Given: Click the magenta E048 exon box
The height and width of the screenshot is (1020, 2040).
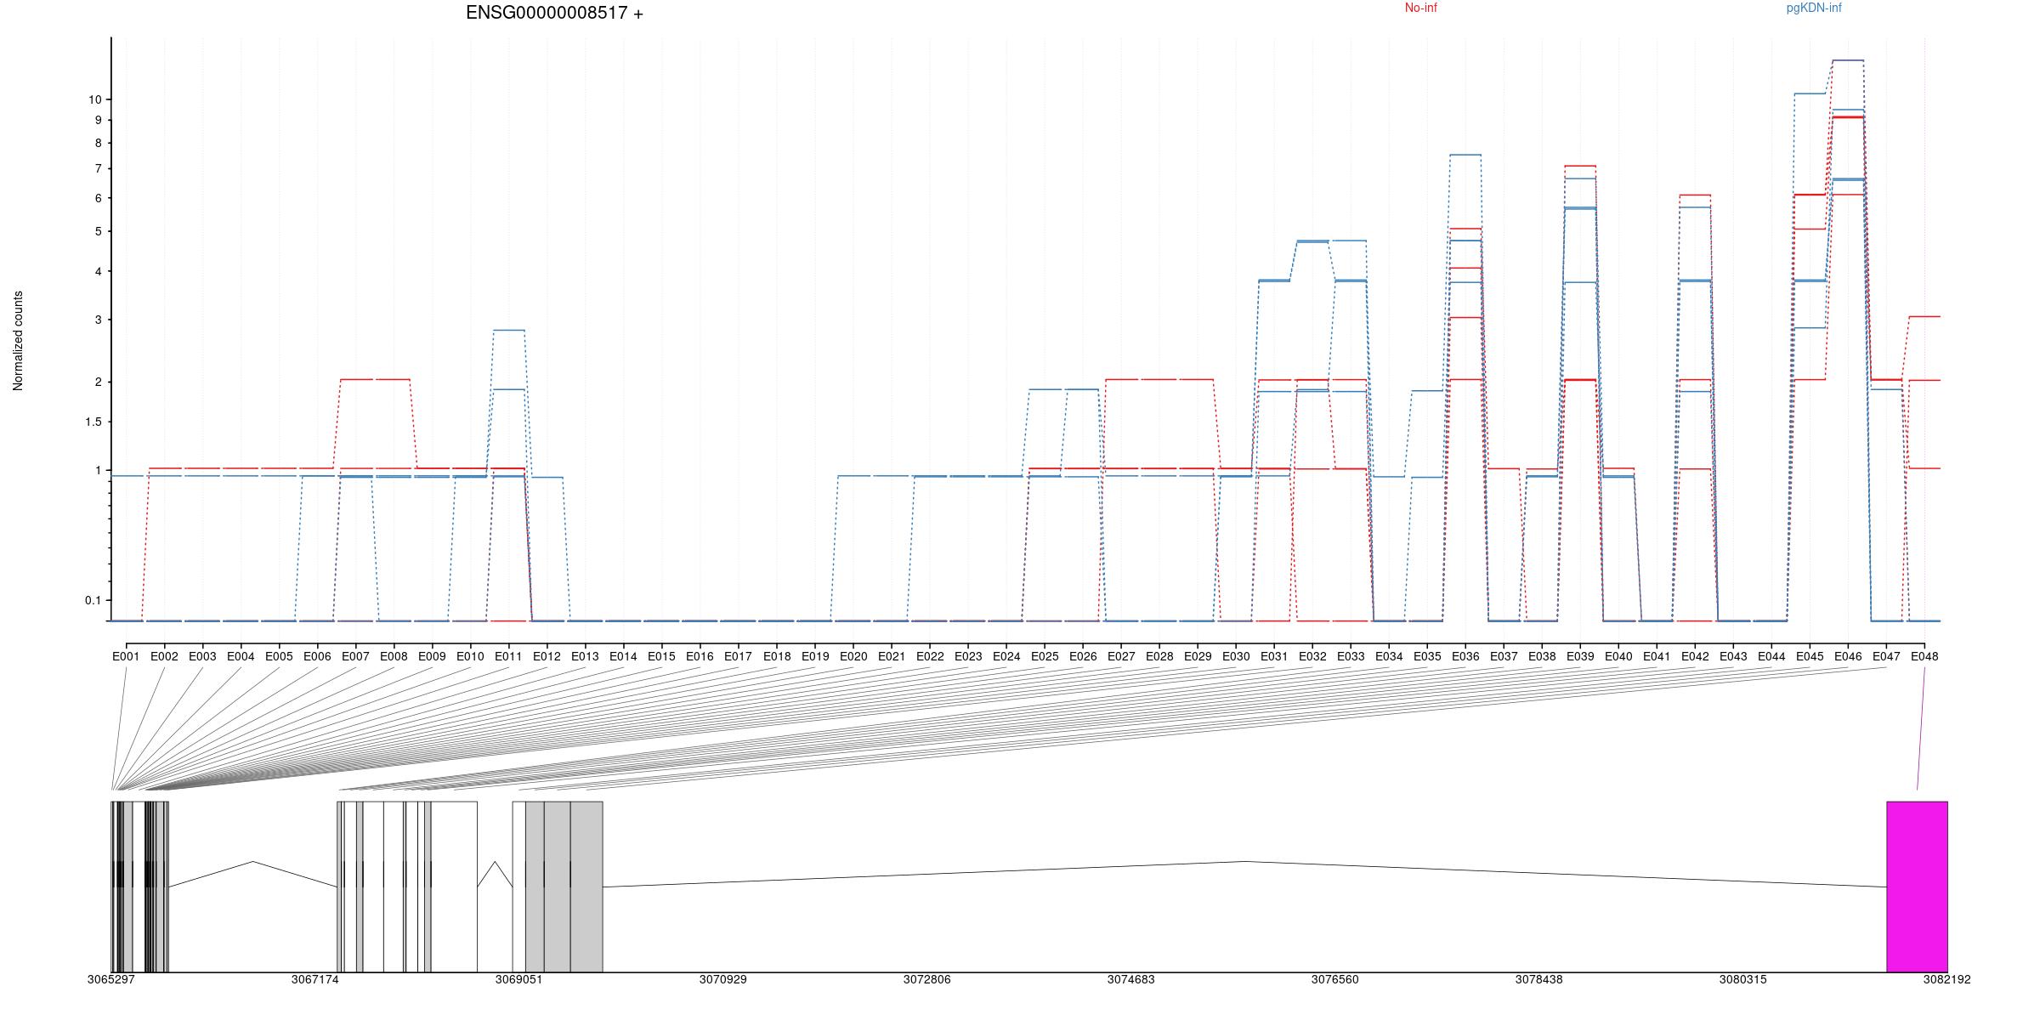Looking at the screenshot, I should tap(1917, 887).
